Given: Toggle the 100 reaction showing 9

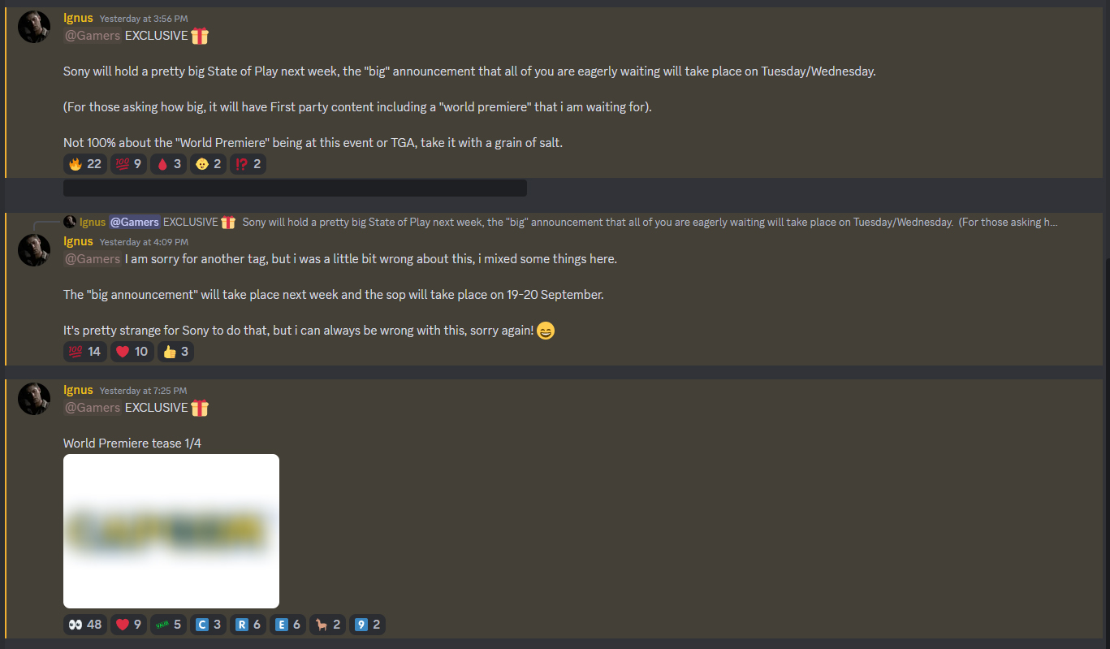Looking at the screenshot, I should pos(127,164).
